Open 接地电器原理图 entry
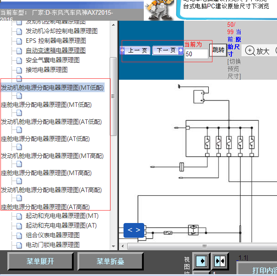Screen dimensions: 277x276 pyautogui.click(x=47, y=70)
